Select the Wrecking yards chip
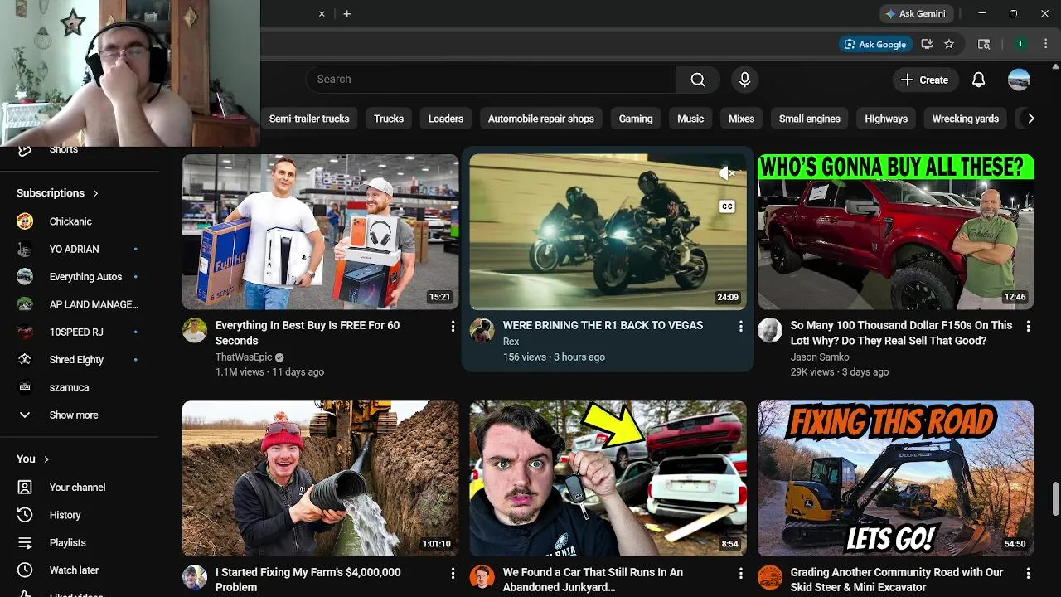This screenshot has width=1061, height=597. pyautogui.click(x=965, y=119)
